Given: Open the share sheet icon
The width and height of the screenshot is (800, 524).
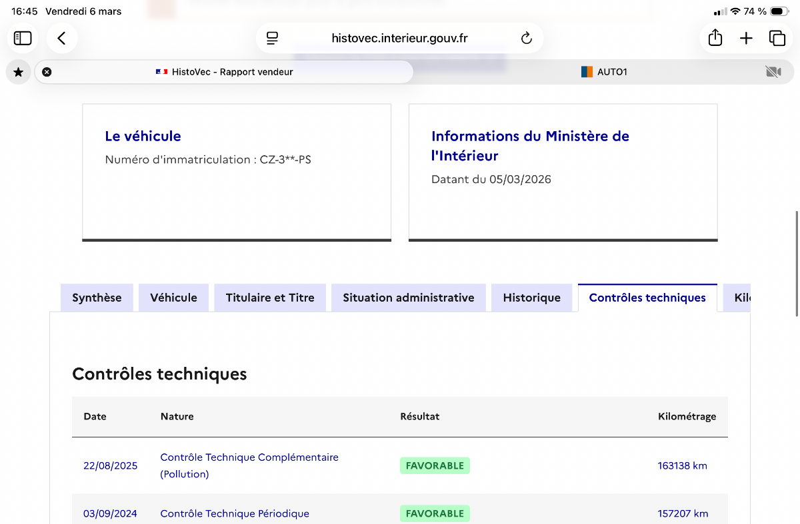Looking at the screenshot, I should click(715, 38).
